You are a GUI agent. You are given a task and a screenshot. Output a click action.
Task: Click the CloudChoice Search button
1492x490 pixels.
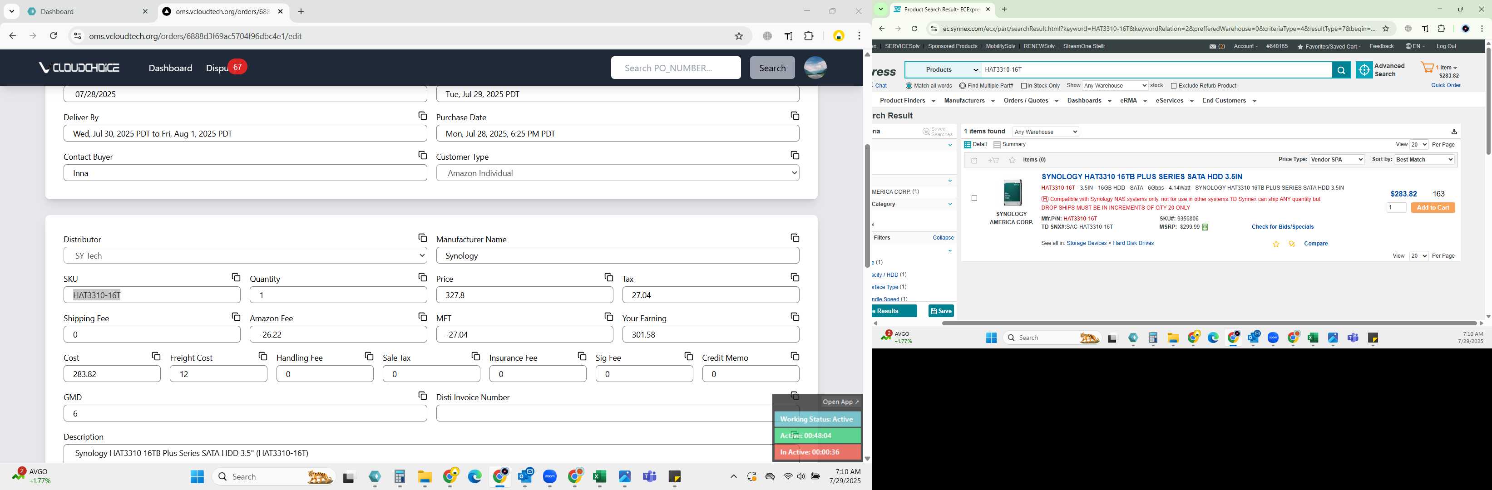772,68
